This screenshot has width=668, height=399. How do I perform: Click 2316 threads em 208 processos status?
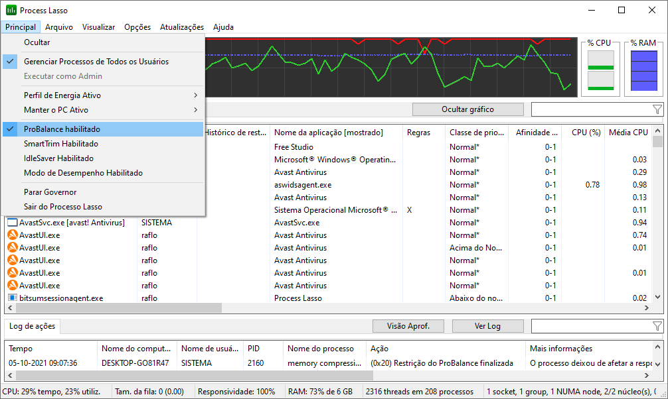point(419,392)
